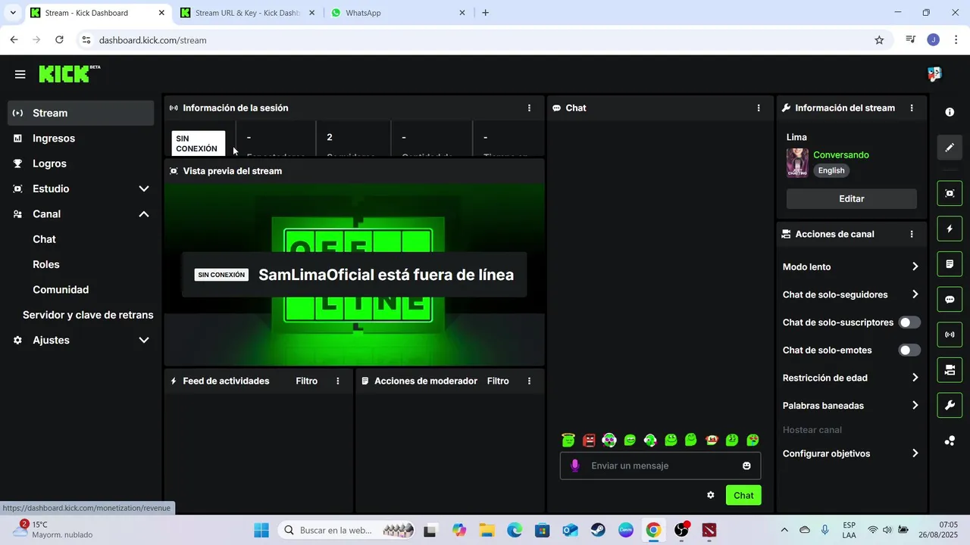Open Acciones de moderador Filtro

498,381
